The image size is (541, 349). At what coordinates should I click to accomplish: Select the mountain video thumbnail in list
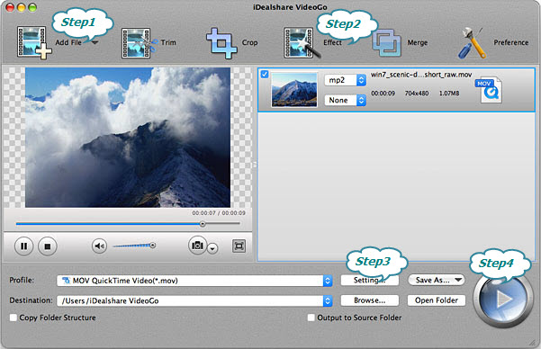tap(294, 90)
